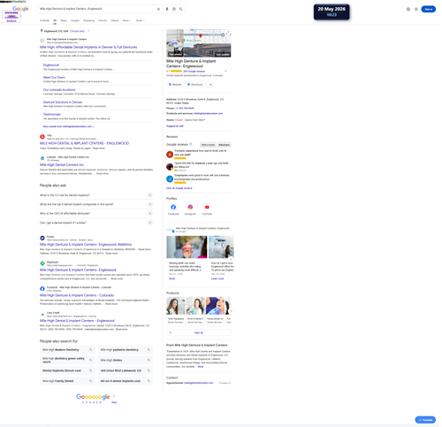Screen dimensions: 442x427
Task: Open the Our colorado locations sitelink
Action: [59, 89]
